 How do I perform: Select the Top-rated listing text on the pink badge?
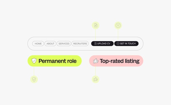120,61
